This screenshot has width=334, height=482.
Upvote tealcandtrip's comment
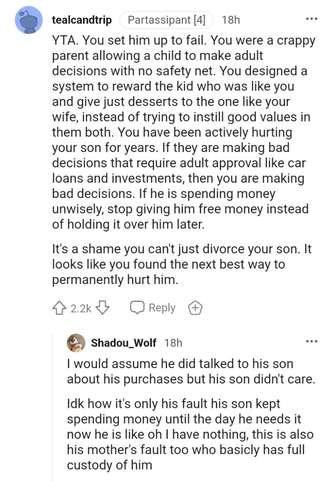(60, 308)
